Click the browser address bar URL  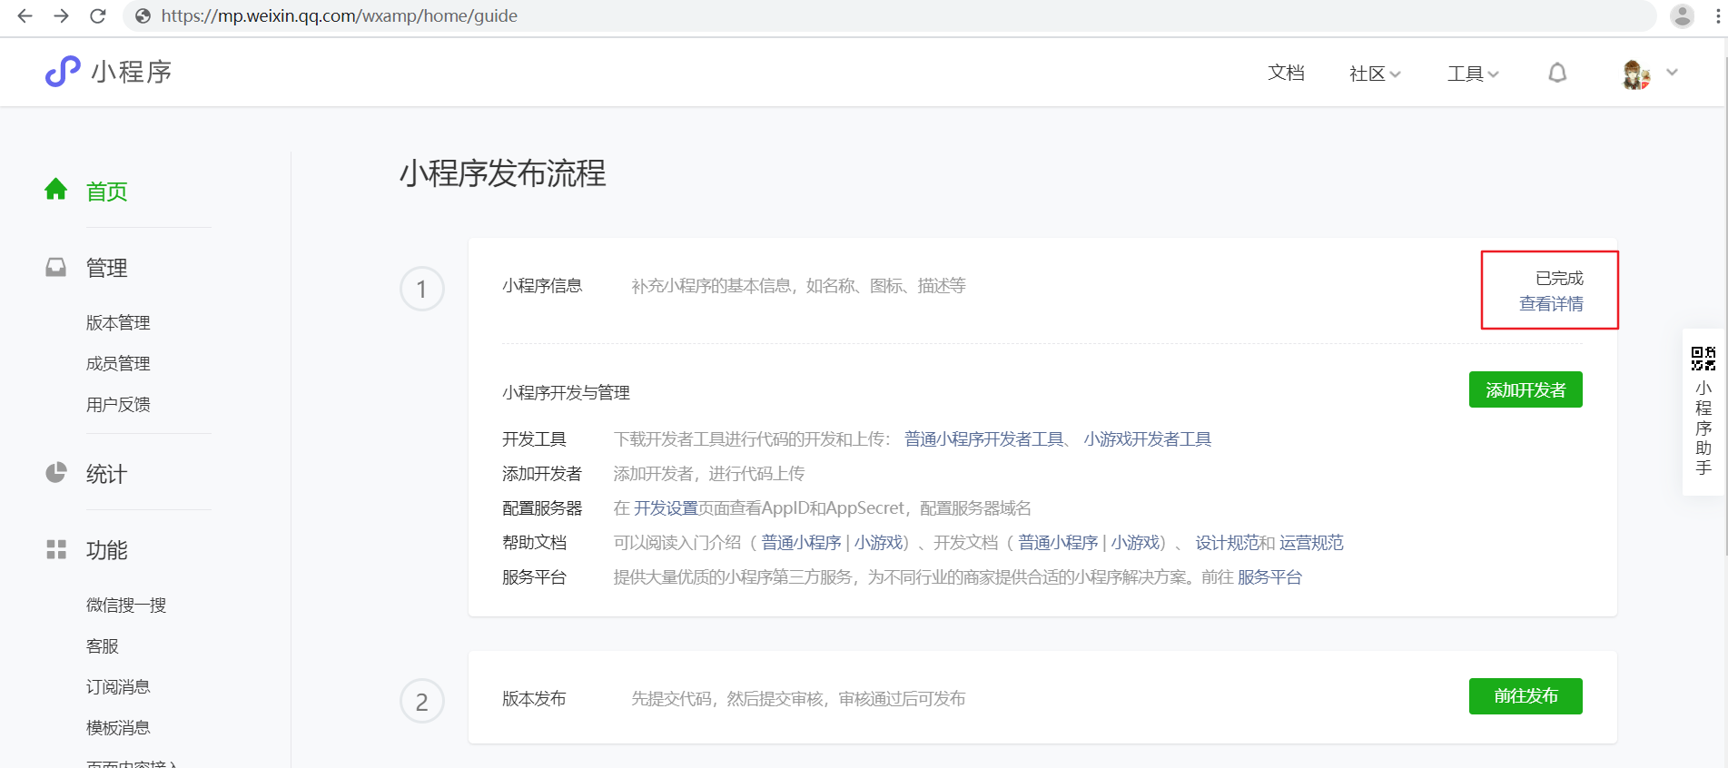click(x=340, y=15)
